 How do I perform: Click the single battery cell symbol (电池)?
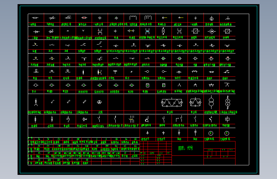click(x=115, y=31)
